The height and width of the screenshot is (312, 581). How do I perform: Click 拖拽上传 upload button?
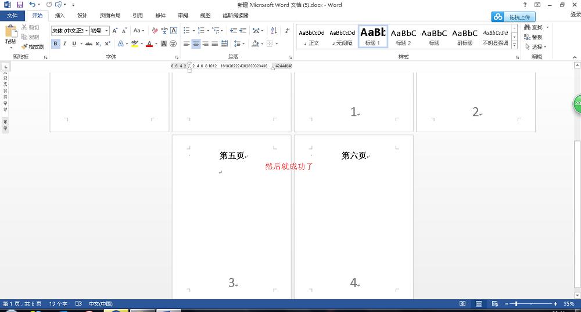coord(513,17)
